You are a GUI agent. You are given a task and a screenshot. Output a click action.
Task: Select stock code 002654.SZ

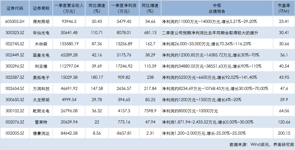[x=15, y=89]
